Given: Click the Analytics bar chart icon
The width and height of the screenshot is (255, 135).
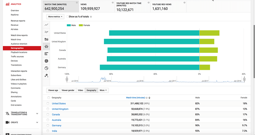Looking at the screenshot, I should point(7,4).
